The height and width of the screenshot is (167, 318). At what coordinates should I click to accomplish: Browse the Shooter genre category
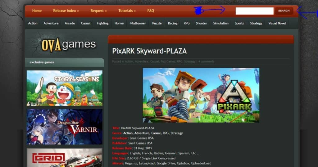pos(201,23)
